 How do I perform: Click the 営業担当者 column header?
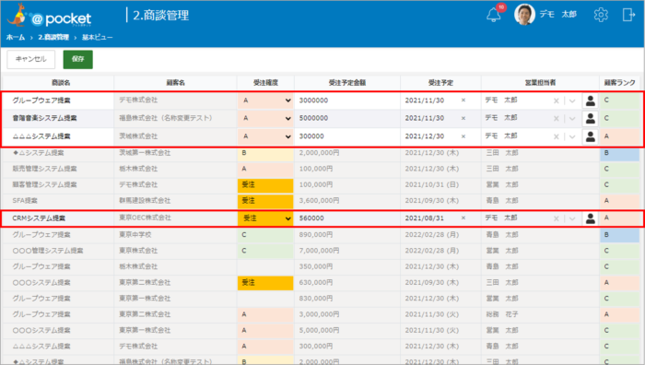(540, 83)
